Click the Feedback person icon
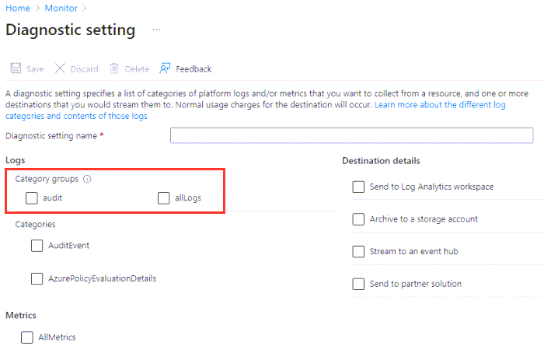Viewport: 544px width, 360px height. (x=165, y=68)
